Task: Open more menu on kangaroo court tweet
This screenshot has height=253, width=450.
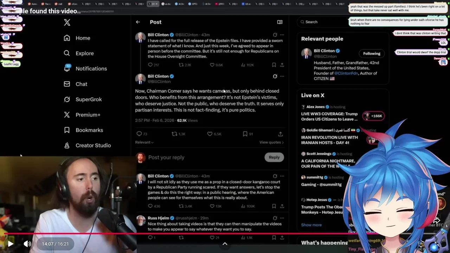Action: click(x=282, y=176)
